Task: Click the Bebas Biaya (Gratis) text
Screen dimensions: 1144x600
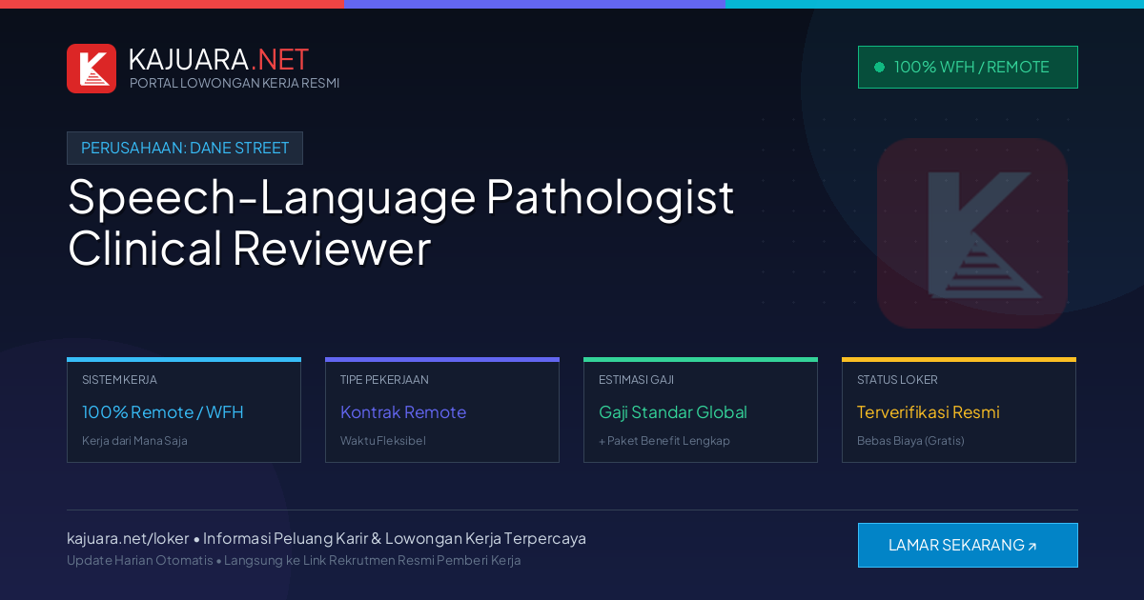Action: point(910,441)
